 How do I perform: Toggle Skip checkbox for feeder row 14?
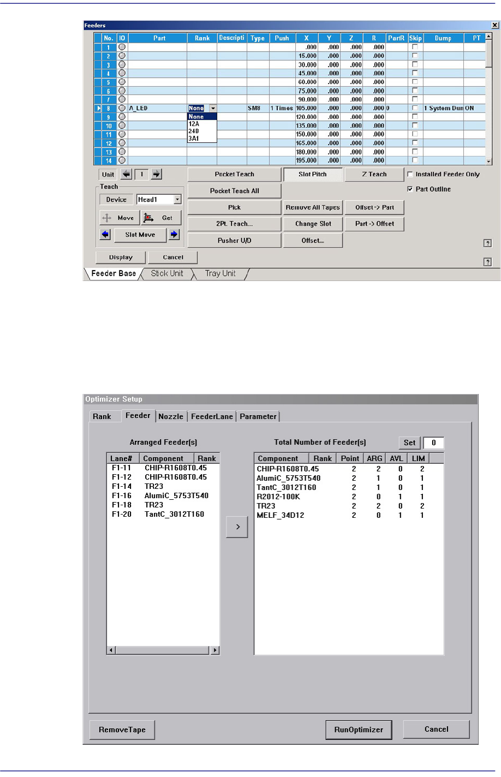point(415,160)
